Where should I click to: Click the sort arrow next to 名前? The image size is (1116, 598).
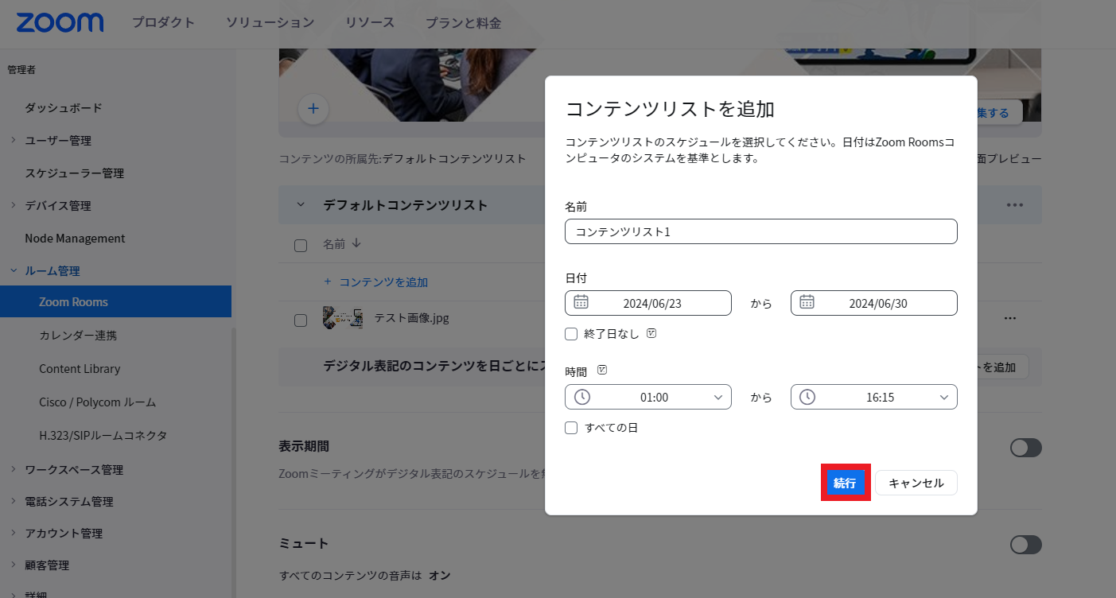356,244
